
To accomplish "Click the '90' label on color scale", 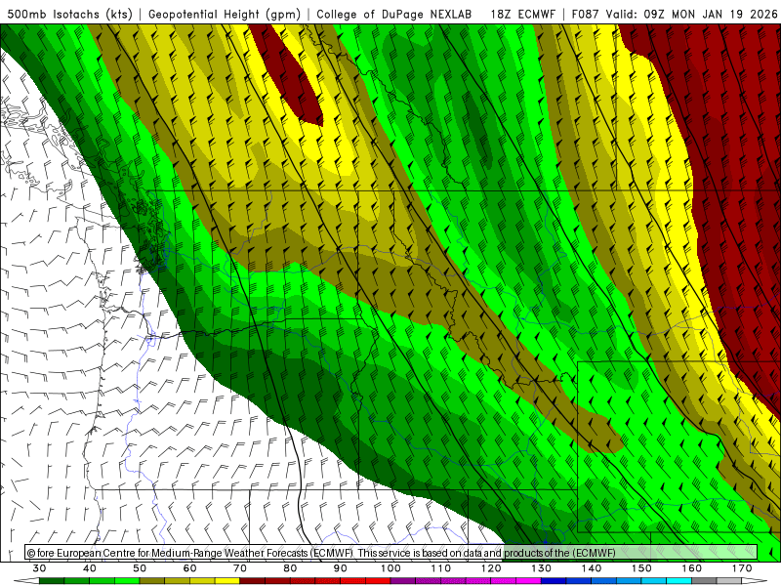I will (x=340, y=568).
